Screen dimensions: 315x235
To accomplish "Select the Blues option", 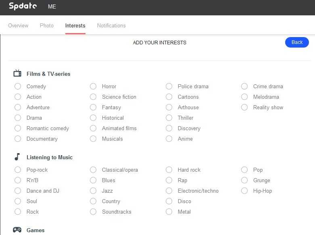I will (x=93, y=180).
